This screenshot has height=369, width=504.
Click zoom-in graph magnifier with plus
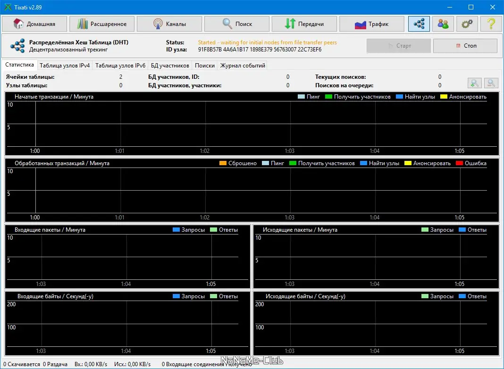[475, 83]
